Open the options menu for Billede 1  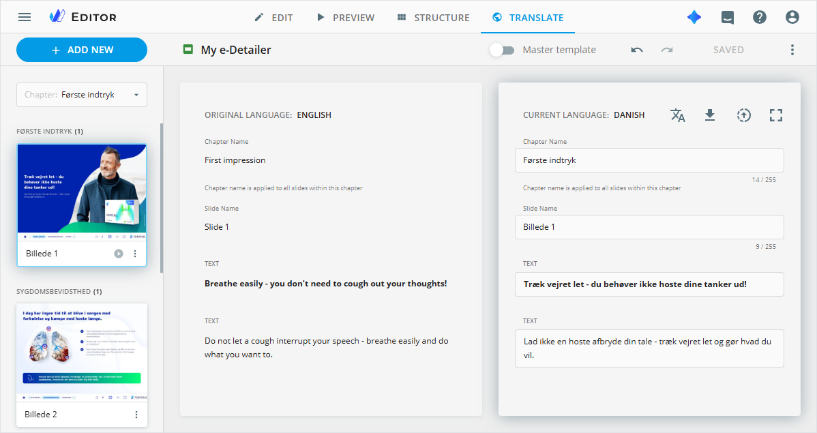point(135,254)
